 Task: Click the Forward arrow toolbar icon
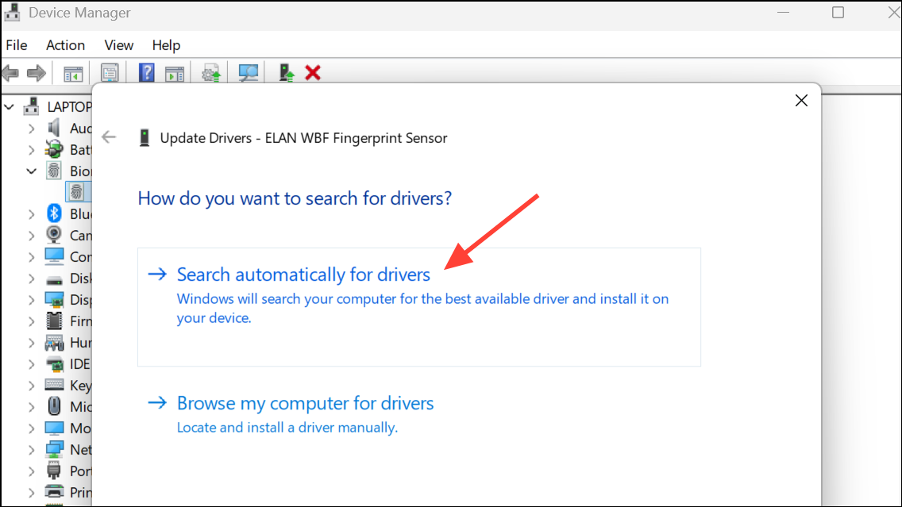coord(37,73)
